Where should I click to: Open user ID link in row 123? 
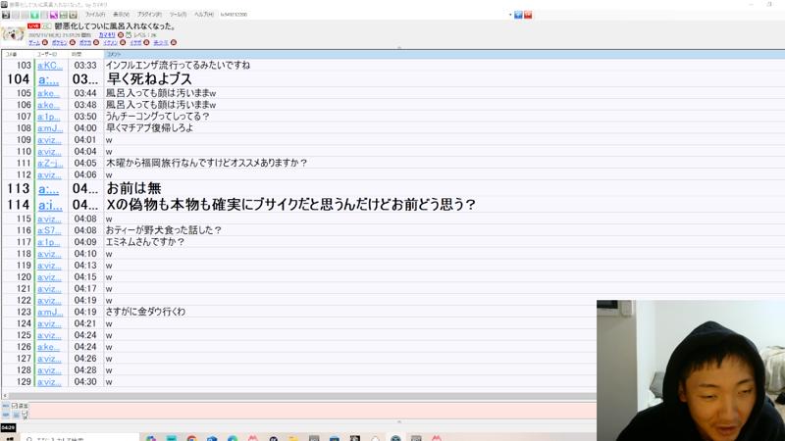point(50,312)
